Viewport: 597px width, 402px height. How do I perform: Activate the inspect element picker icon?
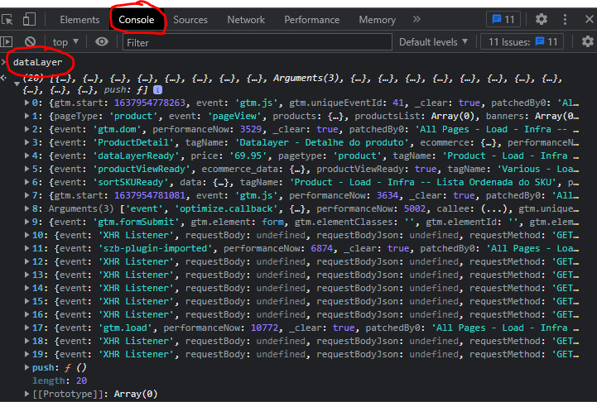[7, 19]
